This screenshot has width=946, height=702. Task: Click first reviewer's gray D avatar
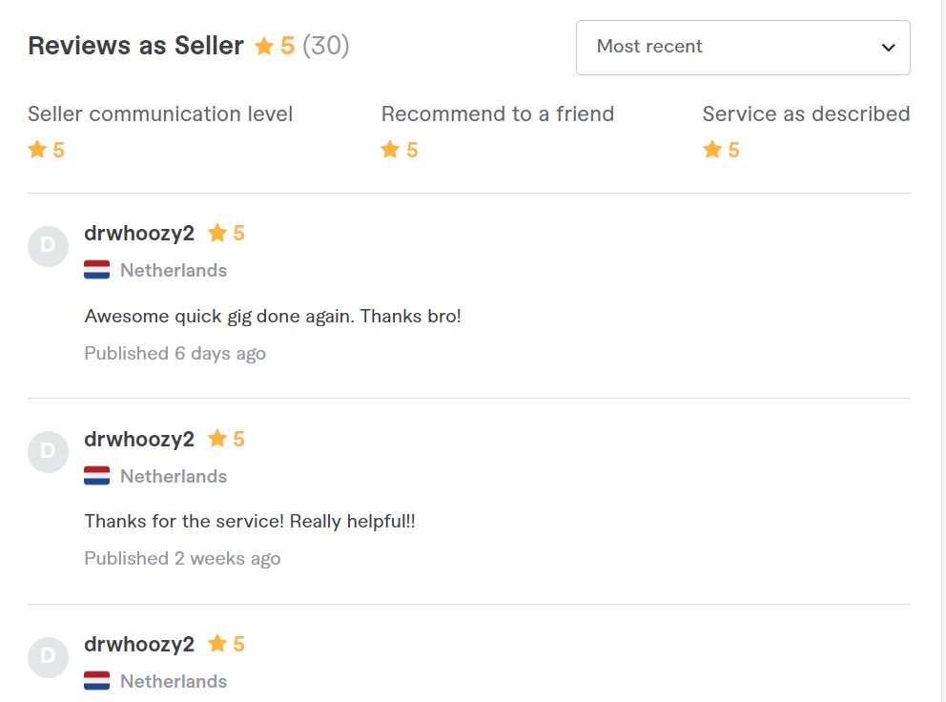tap(49, 246)
